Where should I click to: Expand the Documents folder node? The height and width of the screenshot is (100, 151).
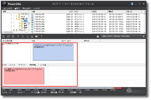(x=14, y=30)
